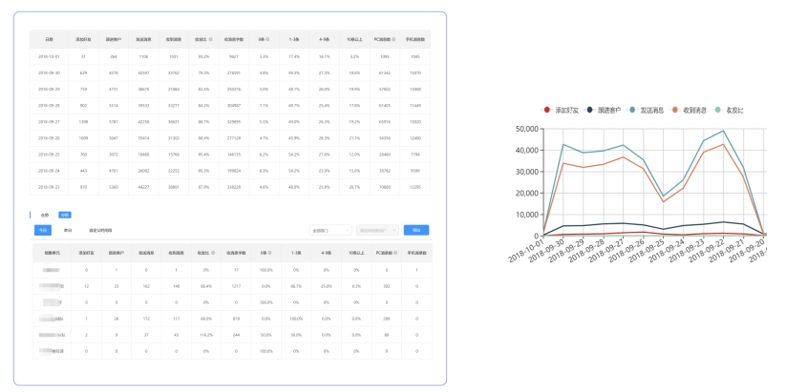Toggle 收发比 series in chart legend

pyautogui.click(x=732, y=110)
